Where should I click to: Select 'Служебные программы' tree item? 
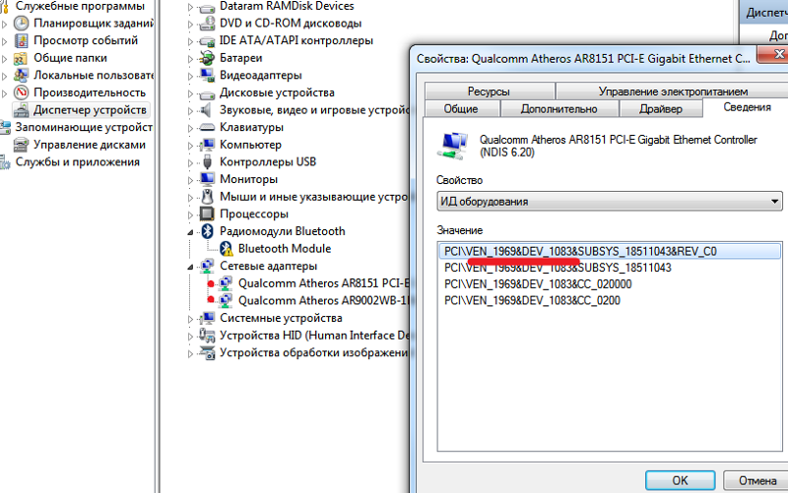(80, 6)
